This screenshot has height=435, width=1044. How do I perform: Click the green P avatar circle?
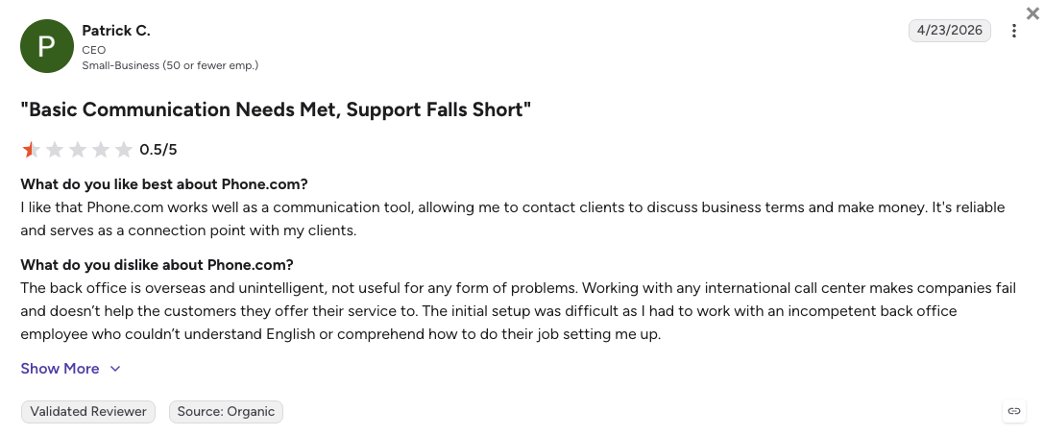point(47,46)
